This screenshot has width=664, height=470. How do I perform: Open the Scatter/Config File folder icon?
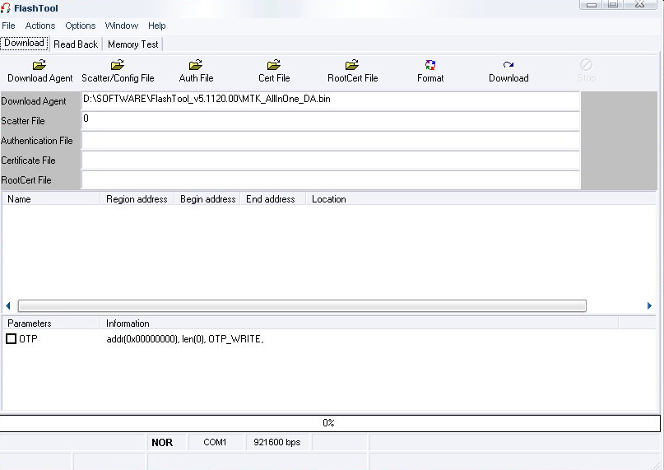(118, 65)
